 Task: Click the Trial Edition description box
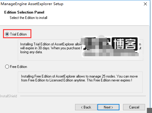pos(81,50)
